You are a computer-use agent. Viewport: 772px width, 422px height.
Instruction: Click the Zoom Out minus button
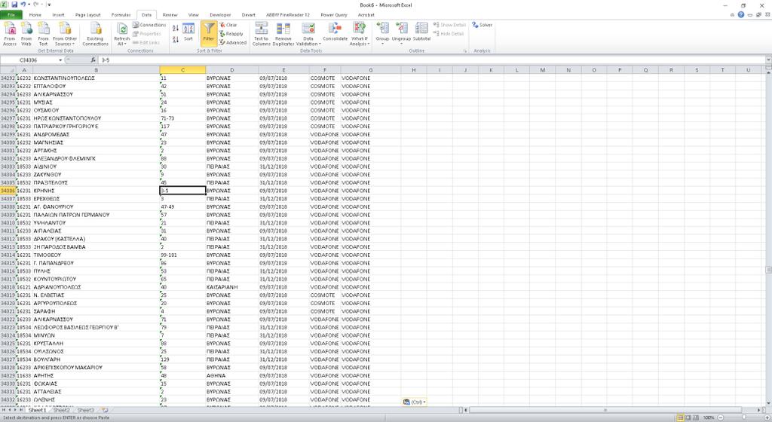(x=720, y=417)
